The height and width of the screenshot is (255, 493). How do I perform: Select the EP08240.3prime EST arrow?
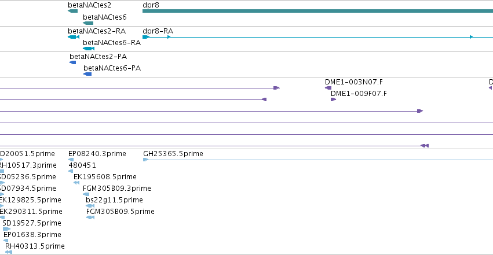(x=71, y=160)
